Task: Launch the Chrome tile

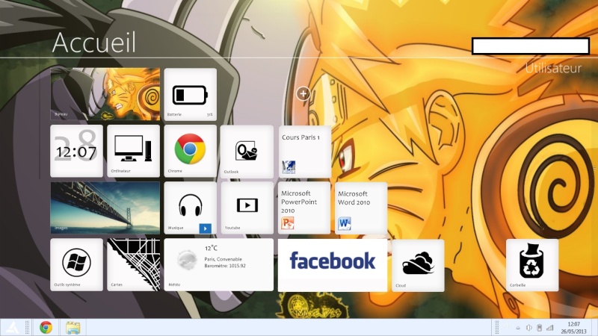Action: 191,151
